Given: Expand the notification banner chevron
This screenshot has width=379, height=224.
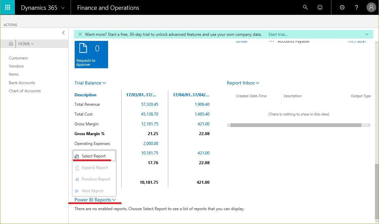Looking at the screenshot, I should 367,34.
